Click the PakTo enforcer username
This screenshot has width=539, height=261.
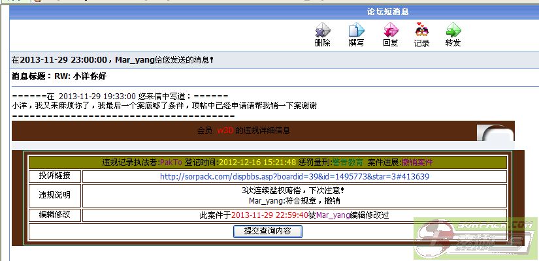point(171,162)
